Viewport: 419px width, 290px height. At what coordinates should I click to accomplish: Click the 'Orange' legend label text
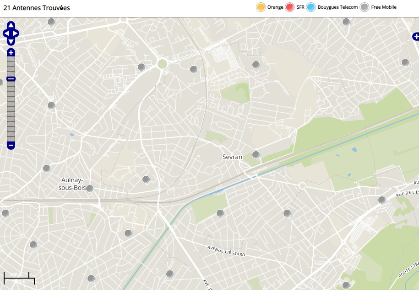(275, 7)
